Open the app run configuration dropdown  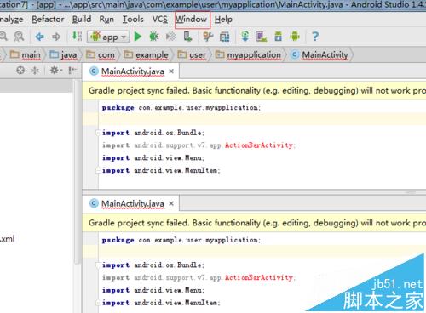point(108,37)
